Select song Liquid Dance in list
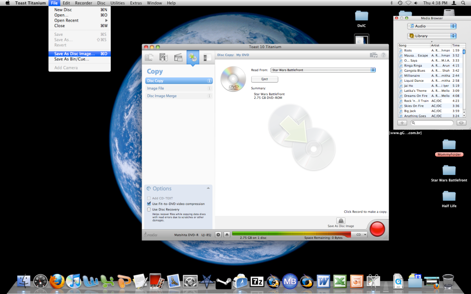 pos(430,81)
